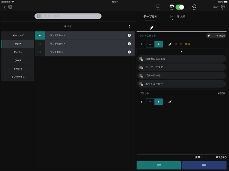Tap the barcode icon in the search bar
The image size is (229, 171).
(x=39, y=16)
